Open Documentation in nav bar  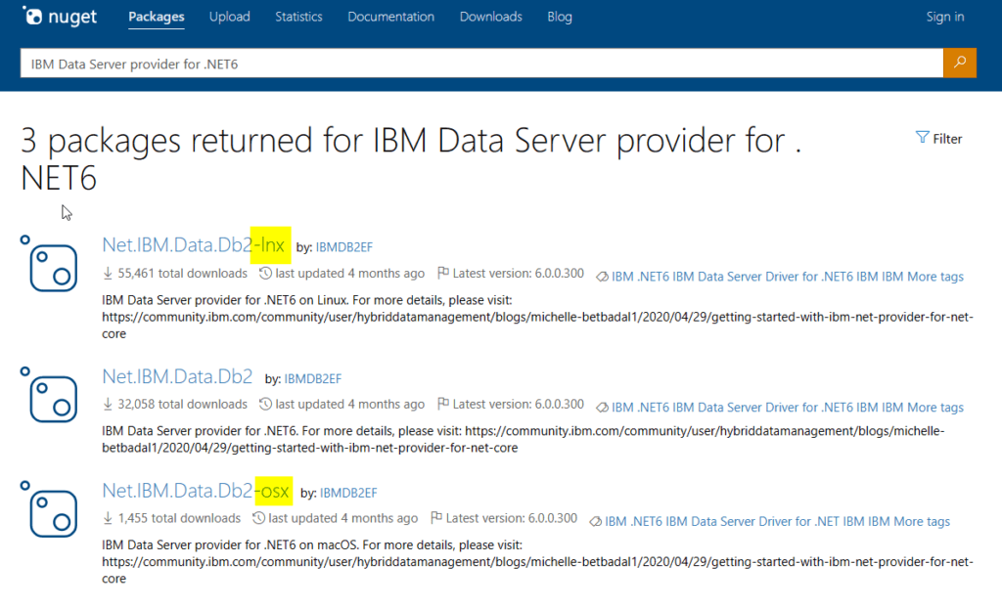[390, 17]
